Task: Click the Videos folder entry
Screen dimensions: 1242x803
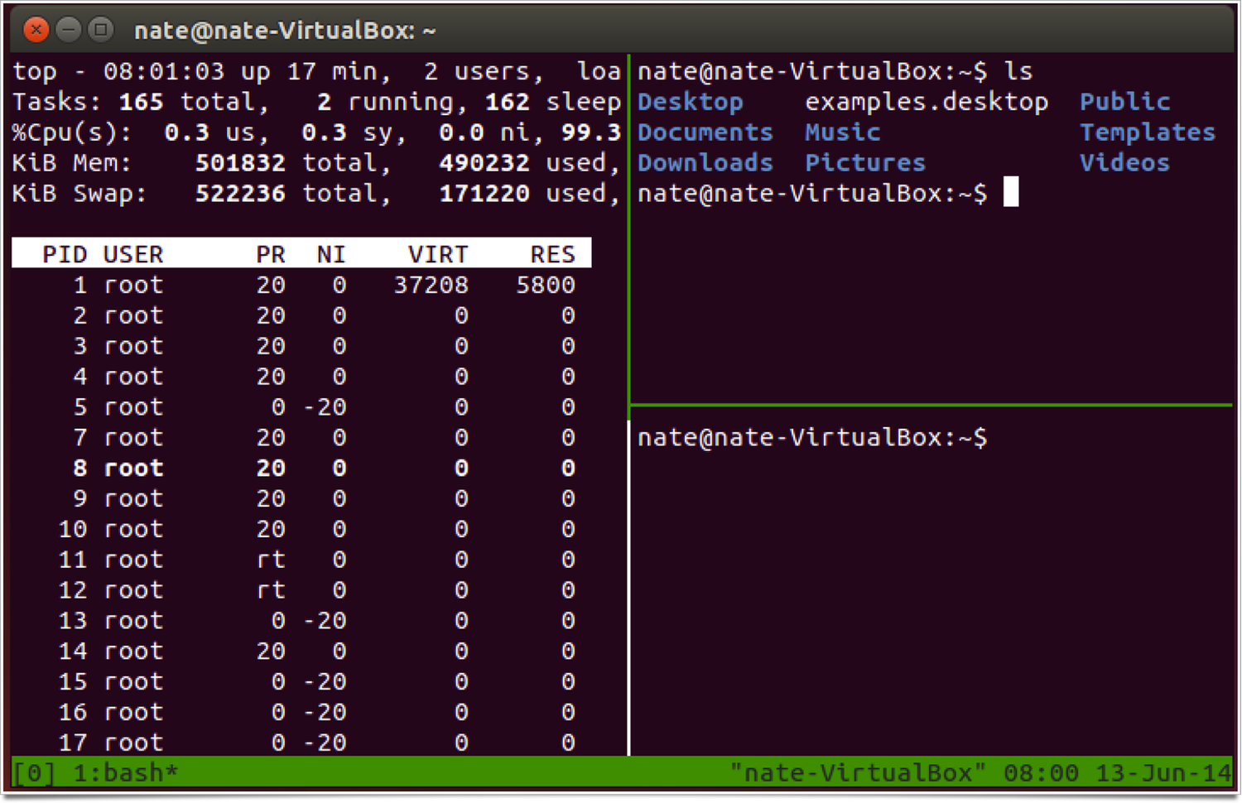Action: click(x=1124, y=162)
